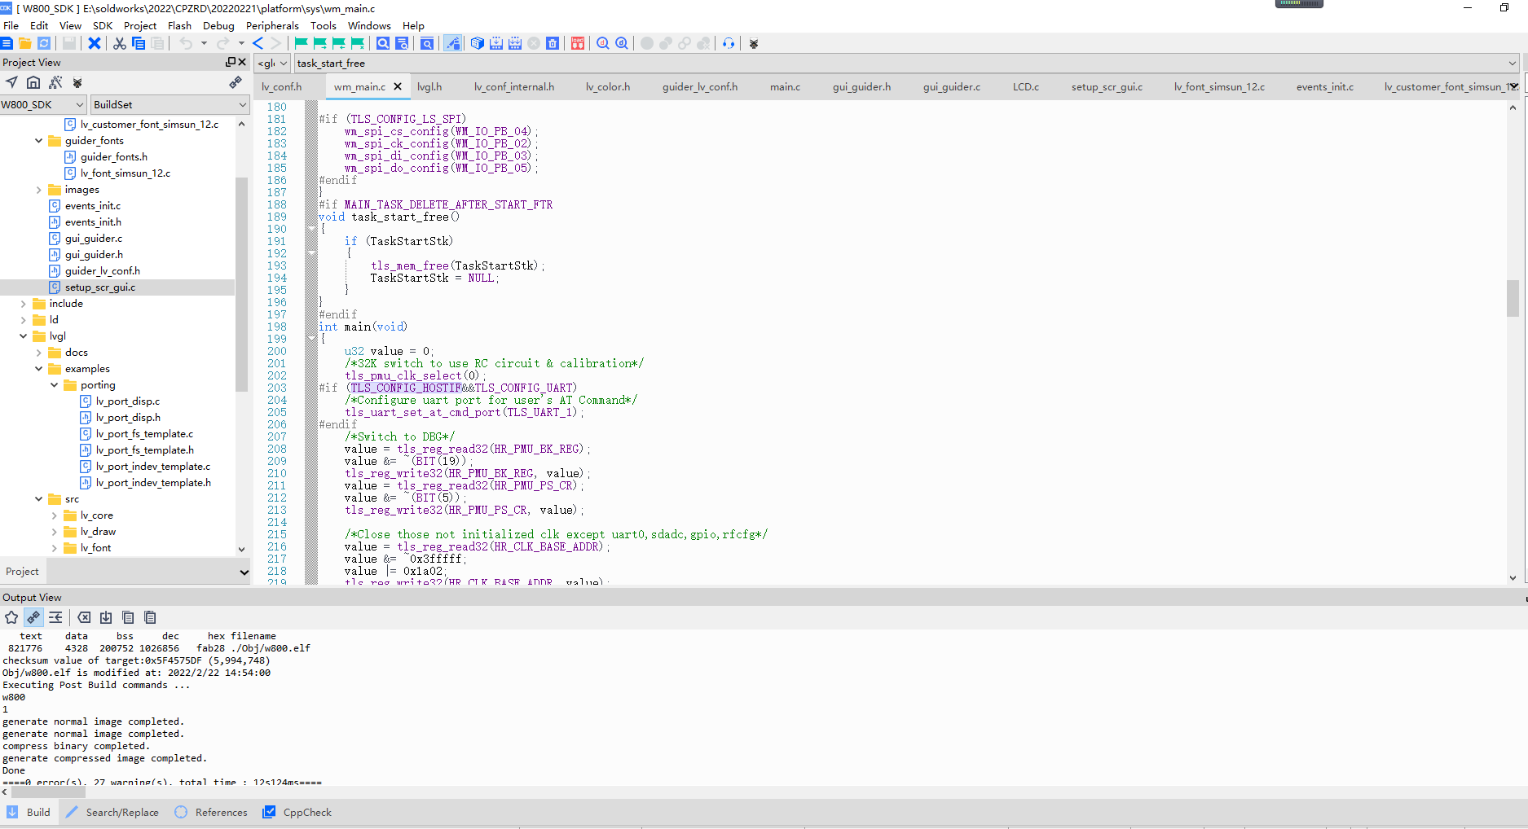Click the Undo icon
Image resolution: width=1528 pixels, height=829 pixels.
pos(187,43)
